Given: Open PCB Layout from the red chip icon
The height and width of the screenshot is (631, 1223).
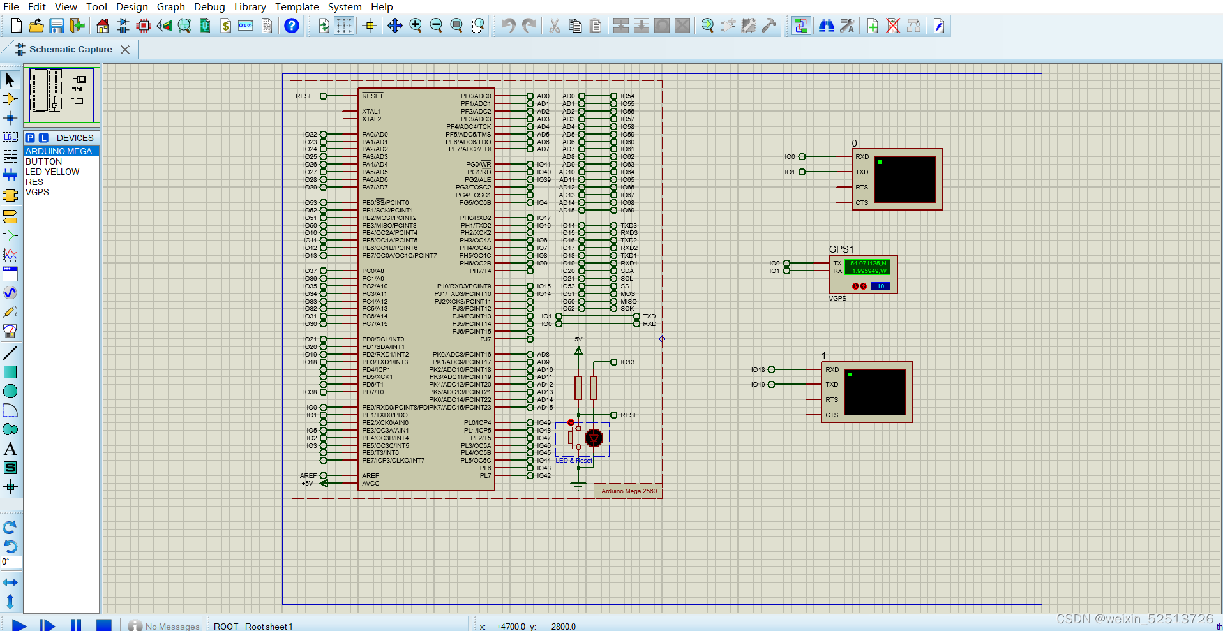Looking at the screenshot, I should (x=144, y=26).
